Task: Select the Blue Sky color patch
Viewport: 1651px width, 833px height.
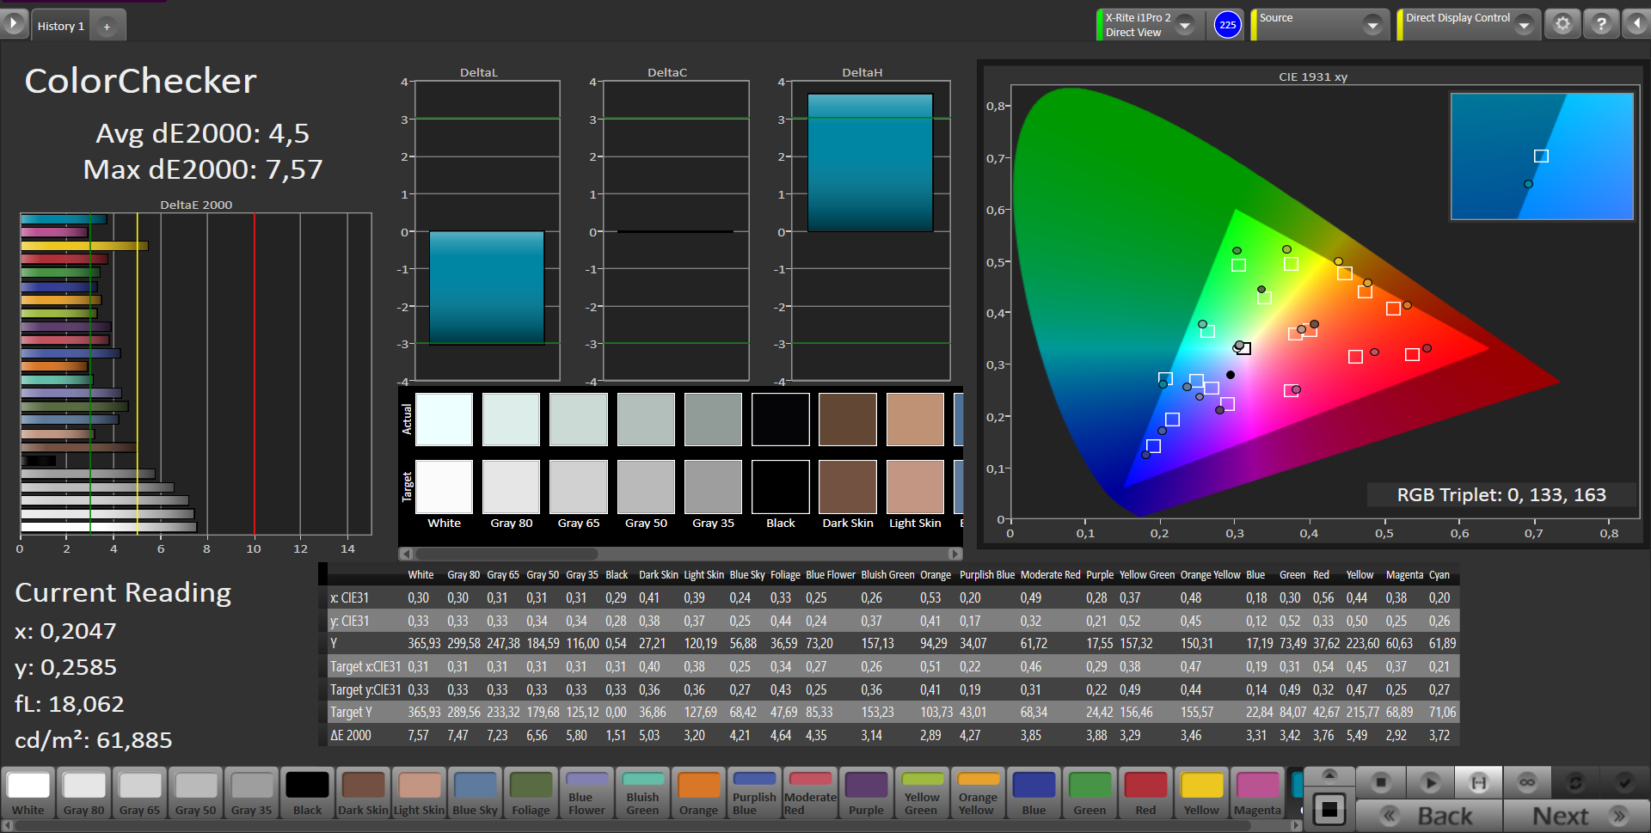Action: tap(475, 793)
